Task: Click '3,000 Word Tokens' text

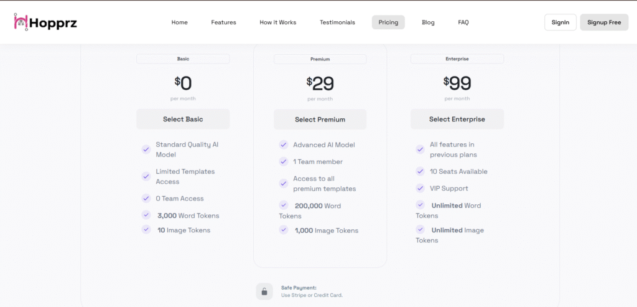Action: 188,215
